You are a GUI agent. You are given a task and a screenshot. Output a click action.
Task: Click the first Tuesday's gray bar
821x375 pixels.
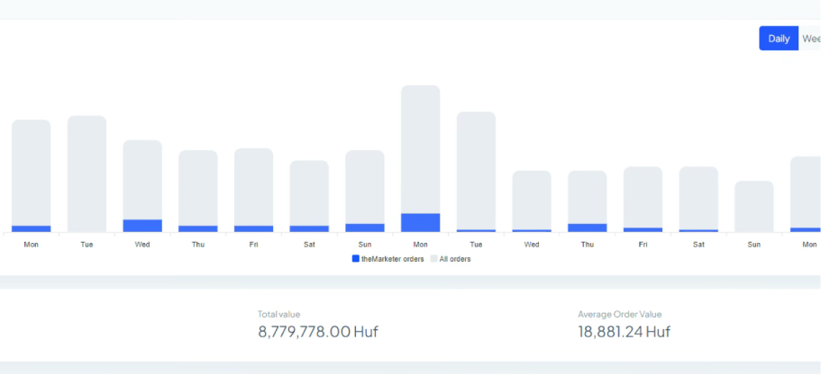coord(87,173)
